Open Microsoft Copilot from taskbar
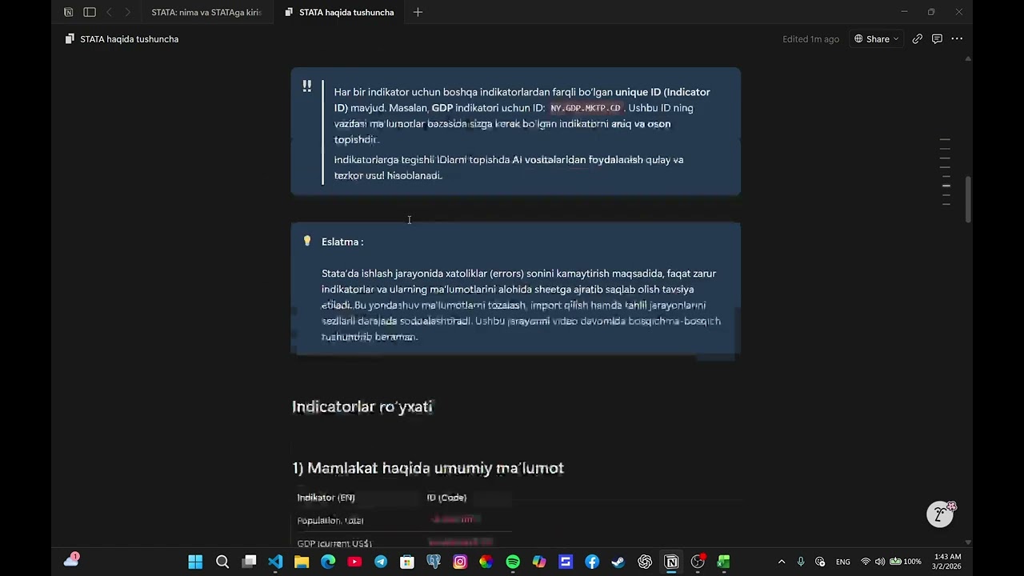The width and height of the screenshot is (1024, 576). (539, 562)
